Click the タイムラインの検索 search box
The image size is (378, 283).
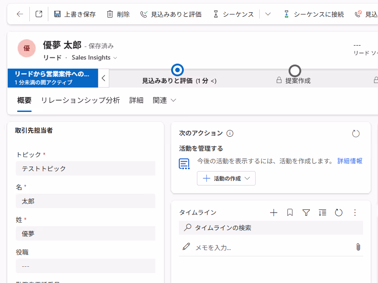pos(271,227)
